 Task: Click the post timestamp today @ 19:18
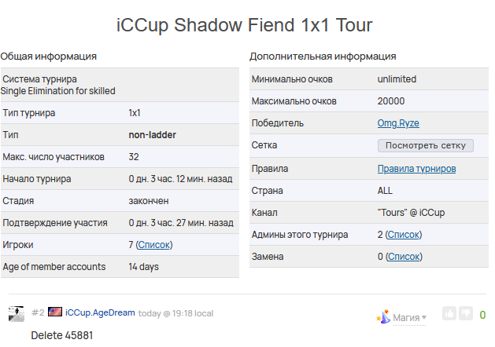pos(175,313)
